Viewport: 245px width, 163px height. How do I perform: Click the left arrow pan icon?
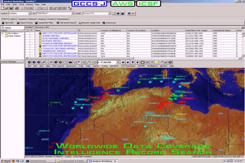coord(123,62)
